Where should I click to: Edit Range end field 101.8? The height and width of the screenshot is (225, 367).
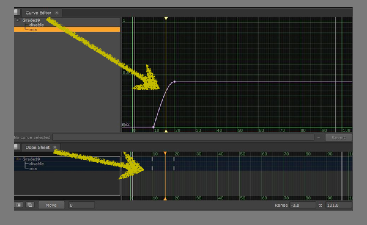coord(339,205)
